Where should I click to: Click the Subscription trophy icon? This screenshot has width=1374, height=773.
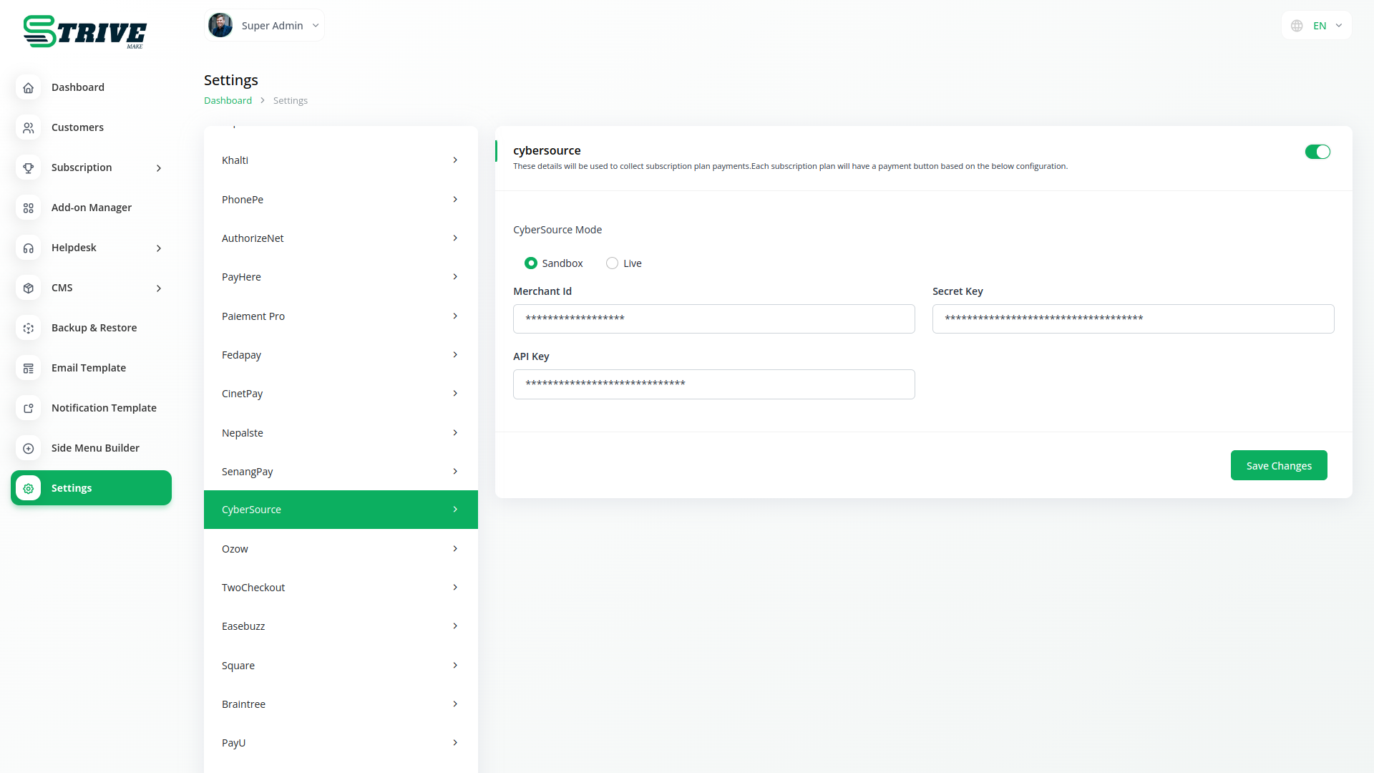click(29, 167)
